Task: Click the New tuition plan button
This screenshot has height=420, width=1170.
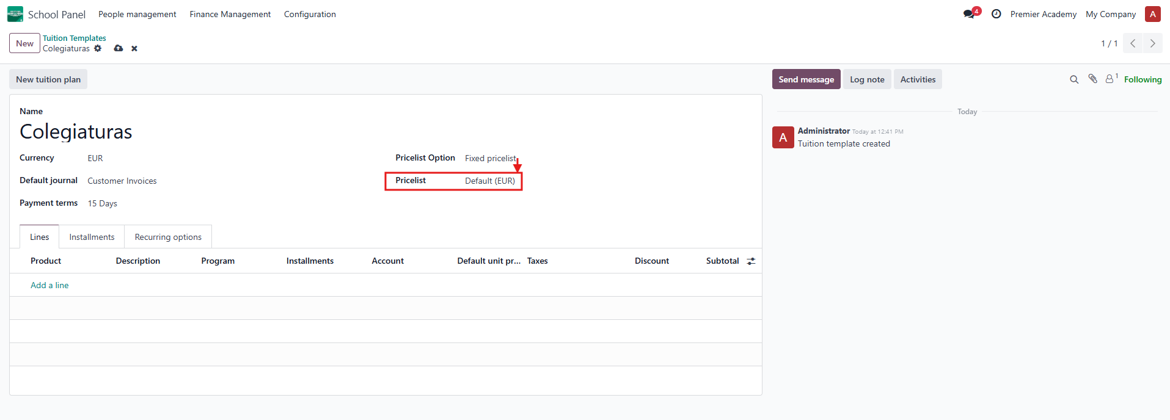Action: tap(48, 79)
